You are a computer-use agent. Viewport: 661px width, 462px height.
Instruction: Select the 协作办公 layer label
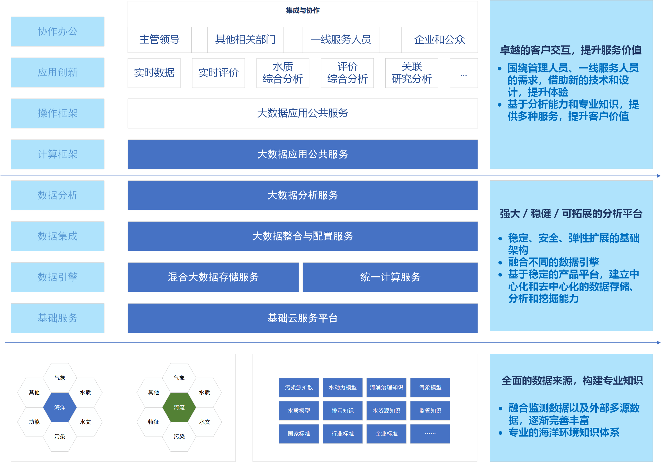tap(58, 31)
